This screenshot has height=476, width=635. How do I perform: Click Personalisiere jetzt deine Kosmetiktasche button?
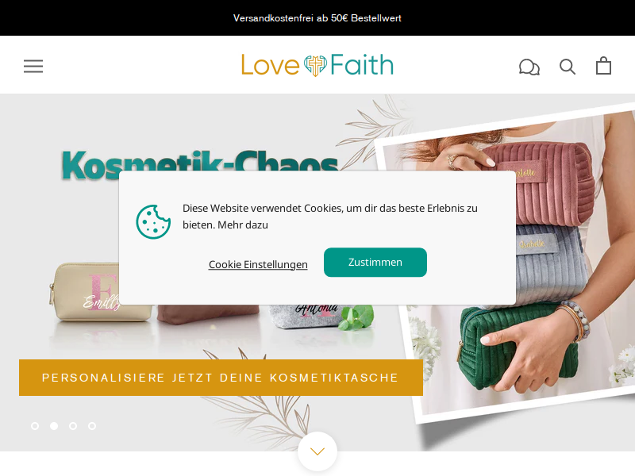[221, 378]
